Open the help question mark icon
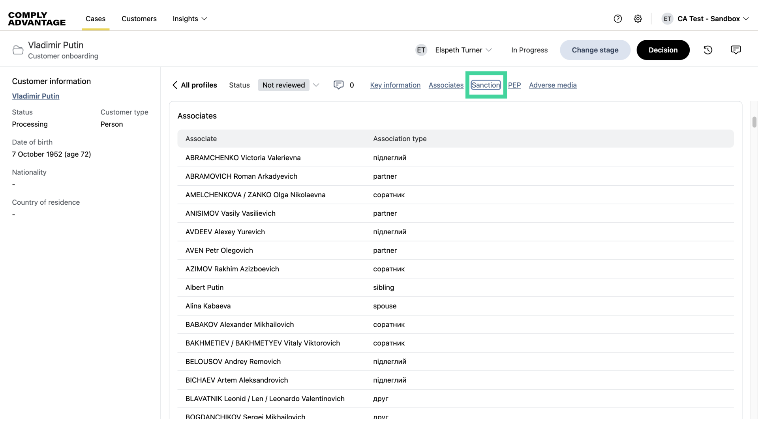The image size is (758, 426). point(617,19)
